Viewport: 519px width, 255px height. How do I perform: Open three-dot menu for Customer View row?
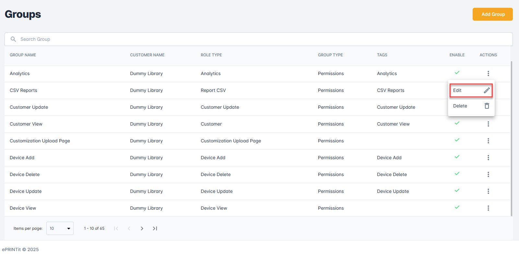click(488, 124)
